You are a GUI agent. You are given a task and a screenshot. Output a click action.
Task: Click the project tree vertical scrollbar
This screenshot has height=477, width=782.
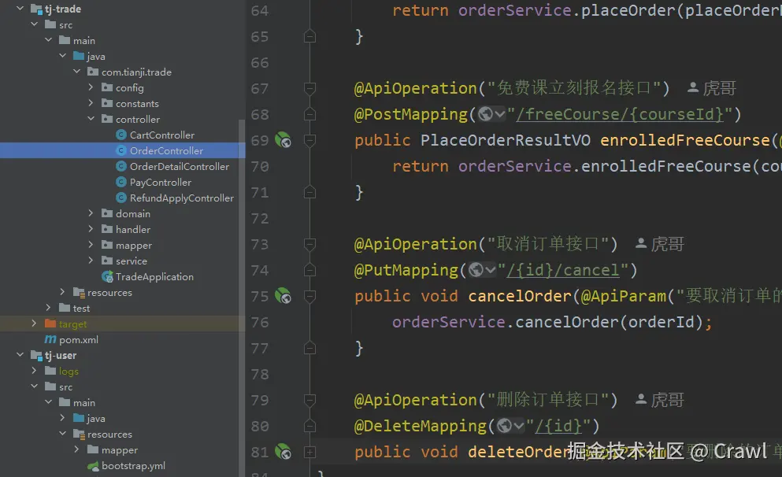[242, 299]
